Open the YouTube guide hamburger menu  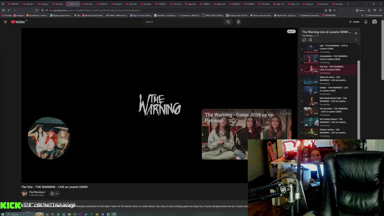(5, 22)
